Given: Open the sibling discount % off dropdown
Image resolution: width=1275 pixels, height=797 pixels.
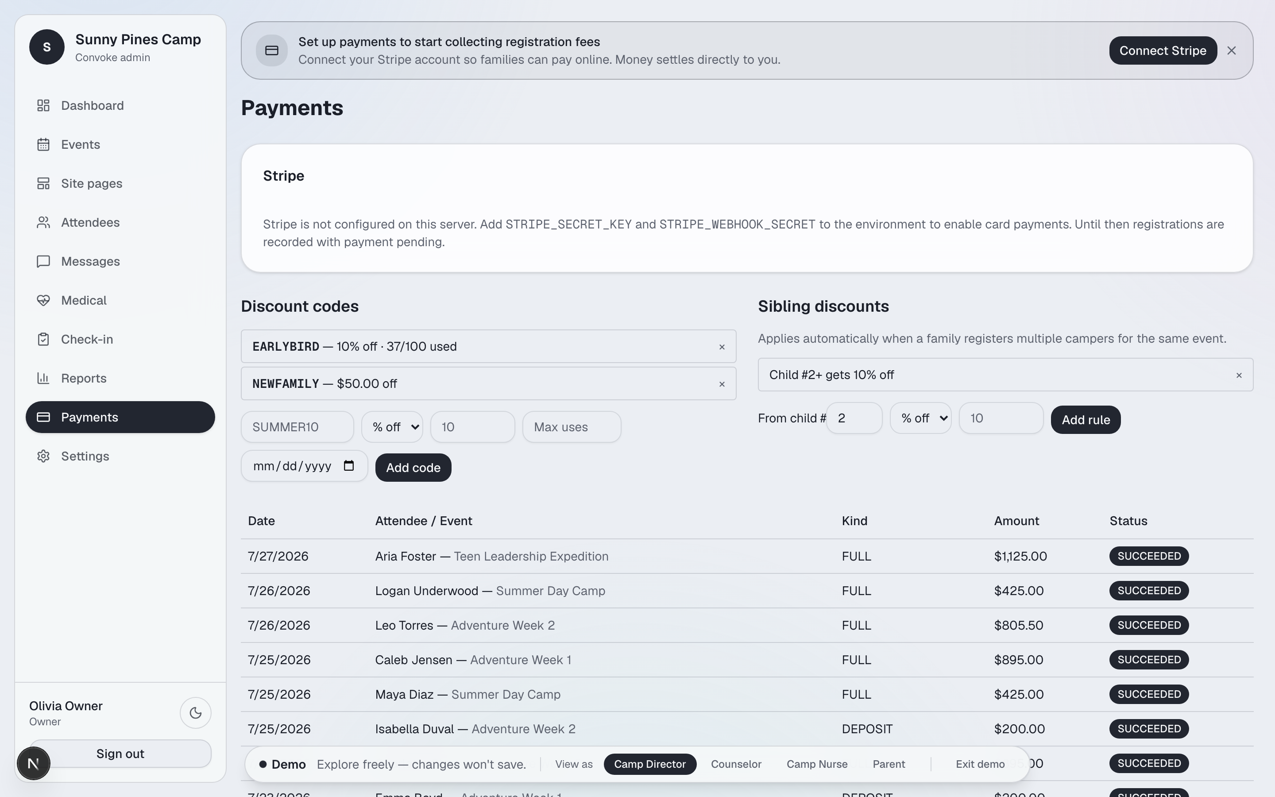Looking at the screenshot, I should [x=921, y=418].
